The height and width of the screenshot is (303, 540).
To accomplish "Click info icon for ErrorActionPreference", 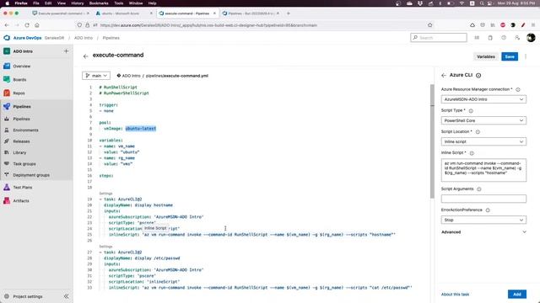I will click(488, 210).
